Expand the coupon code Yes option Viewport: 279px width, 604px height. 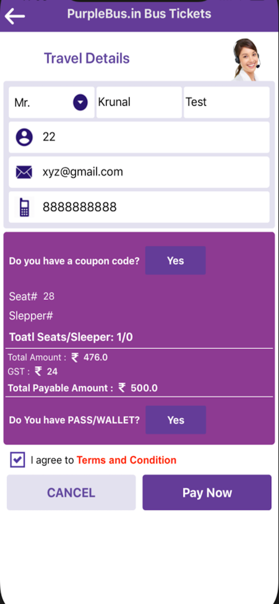(175, 261)
